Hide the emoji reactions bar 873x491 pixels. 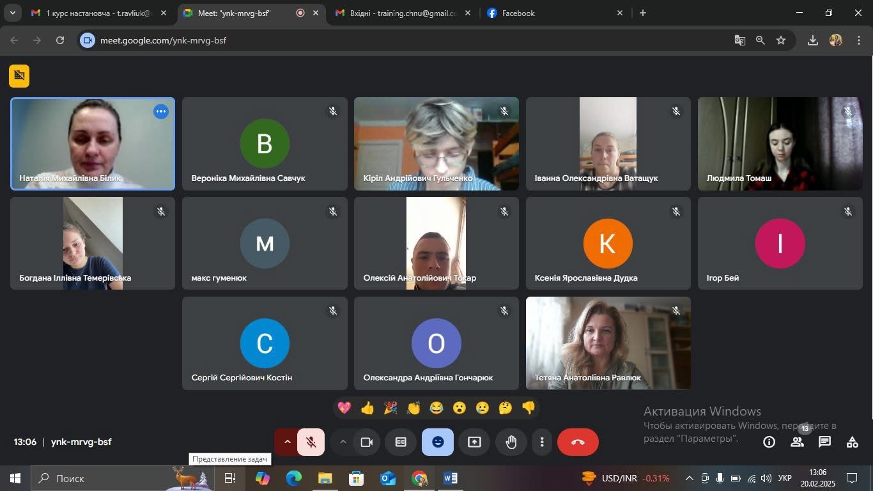pyautogui.click(x=438, y=442)
